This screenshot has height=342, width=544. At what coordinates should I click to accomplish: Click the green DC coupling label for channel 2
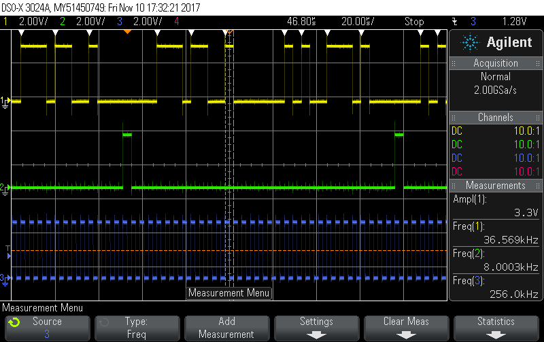point(456,144)
